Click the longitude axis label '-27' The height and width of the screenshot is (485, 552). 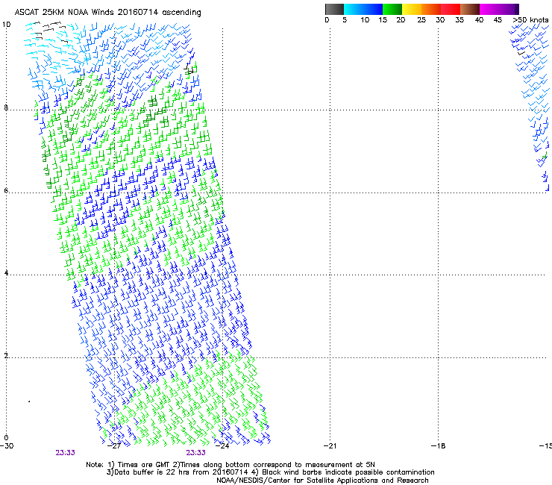(115, 446)
